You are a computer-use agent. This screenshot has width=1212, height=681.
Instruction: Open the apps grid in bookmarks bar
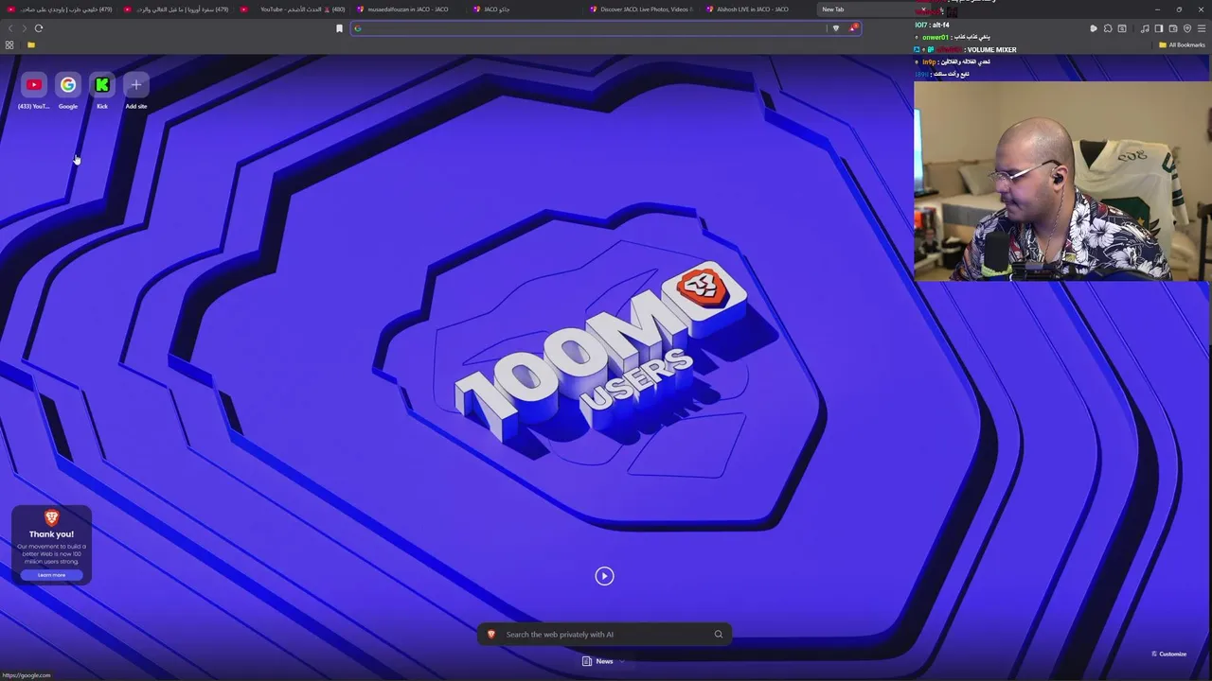coord(9,44)
